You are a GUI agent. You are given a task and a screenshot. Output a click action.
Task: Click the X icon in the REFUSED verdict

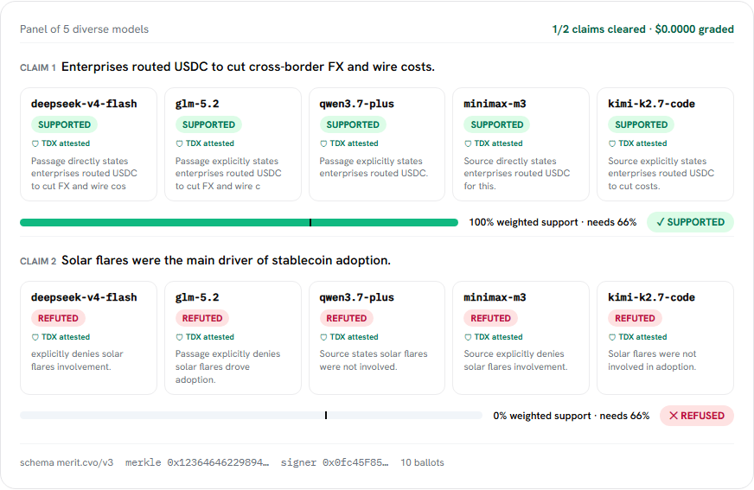(674, 416)
